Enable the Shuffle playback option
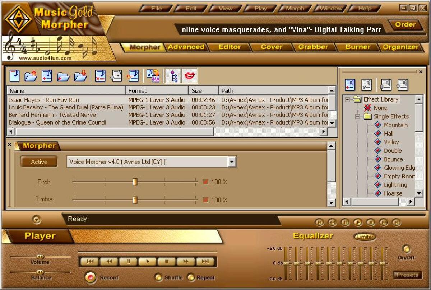This screenshot has width=431, height=290. click(x=158, y=277)
